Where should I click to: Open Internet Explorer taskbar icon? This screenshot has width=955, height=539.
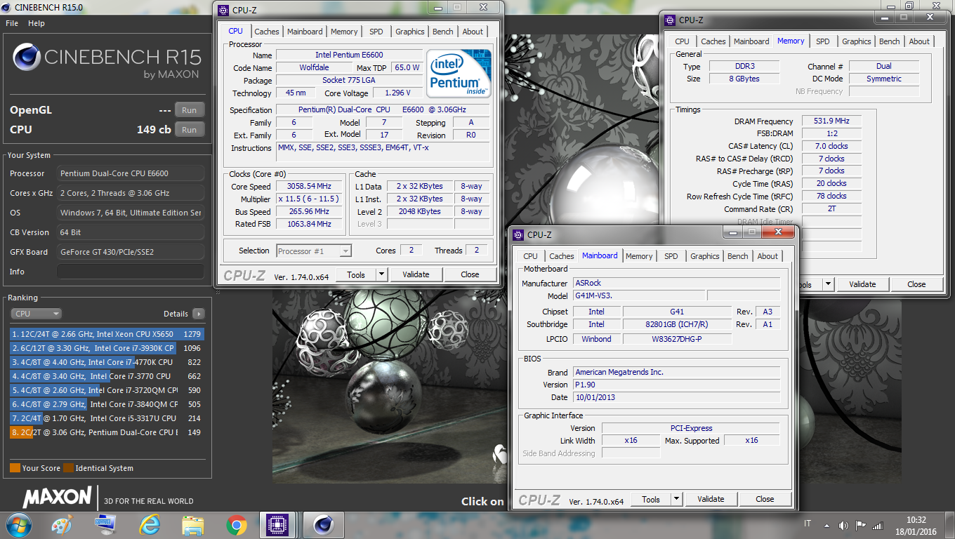(149, 524)
